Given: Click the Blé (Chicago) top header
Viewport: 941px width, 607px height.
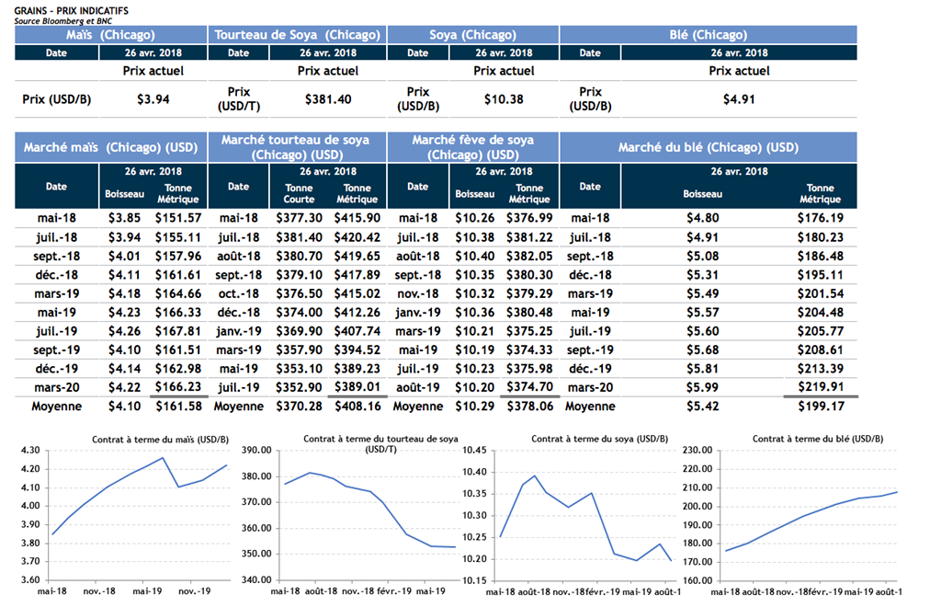Looking at the screenshot, I should tap(708, 35).
